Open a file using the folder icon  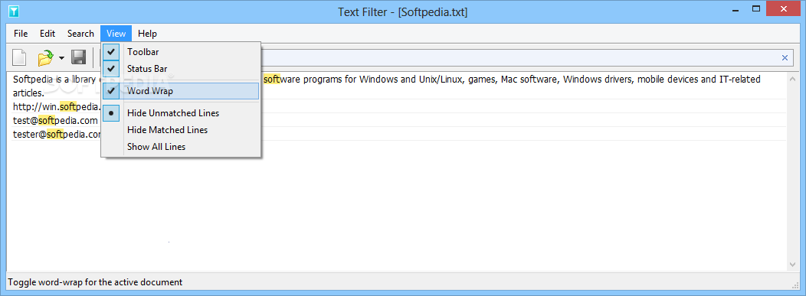pyautogui.click(x=46, y=57)
